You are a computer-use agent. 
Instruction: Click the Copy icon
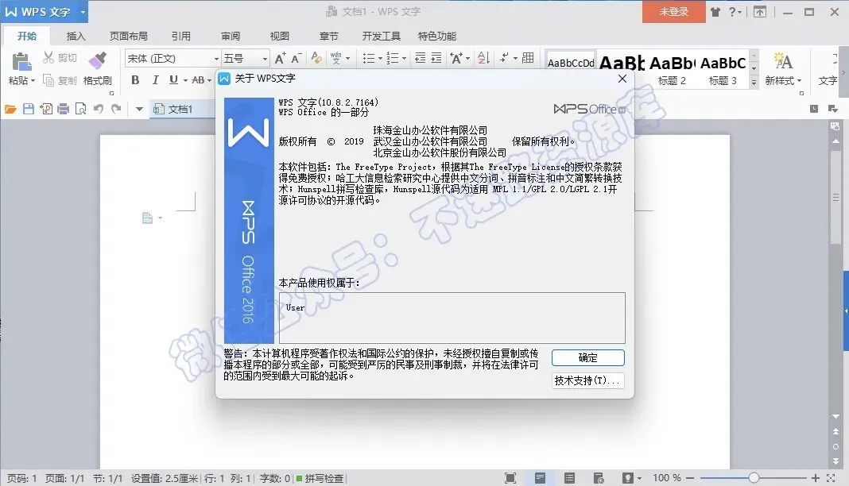pyautogui.click(x=48, y=80)
